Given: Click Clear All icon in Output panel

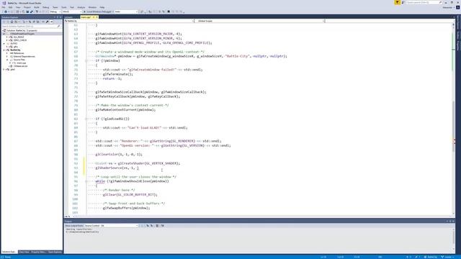Looking at the screenshot, I should tap(157, 226).
